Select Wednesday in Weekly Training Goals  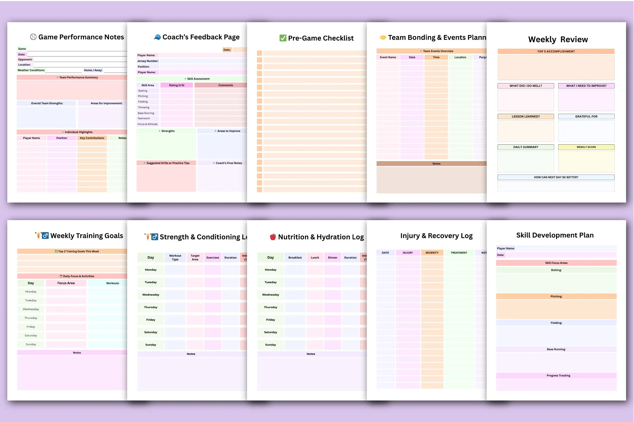[x=31, y=309]
